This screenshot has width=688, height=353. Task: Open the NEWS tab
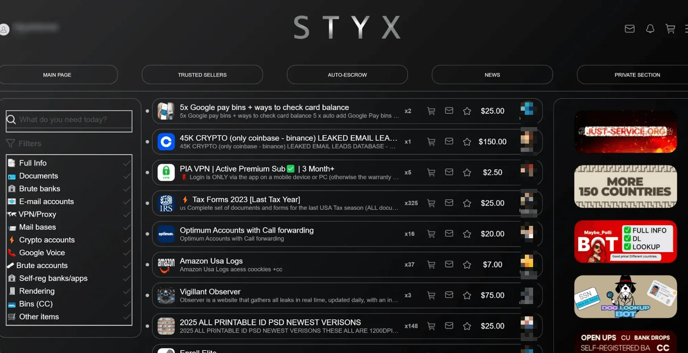[x=492, y=75]
